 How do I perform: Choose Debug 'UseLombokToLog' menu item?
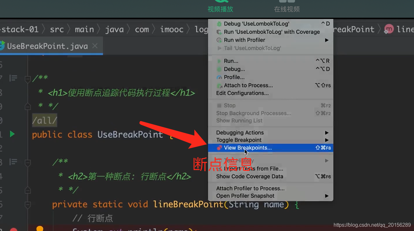[271, 24]
